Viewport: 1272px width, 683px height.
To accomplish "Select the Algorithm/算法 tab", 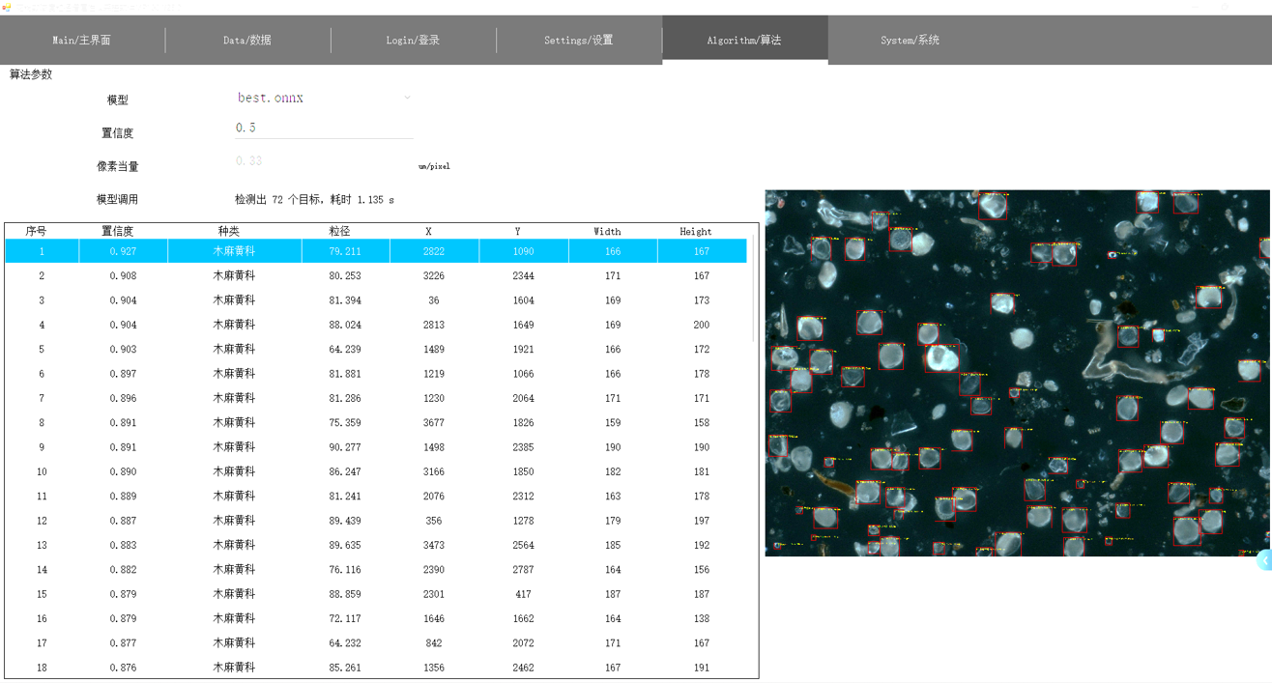I will click(744, 41).
